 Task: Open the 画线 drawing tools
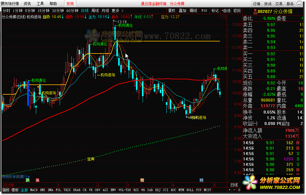193,11
